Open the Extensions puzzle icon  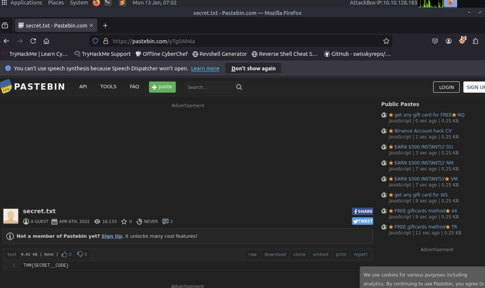476,41
